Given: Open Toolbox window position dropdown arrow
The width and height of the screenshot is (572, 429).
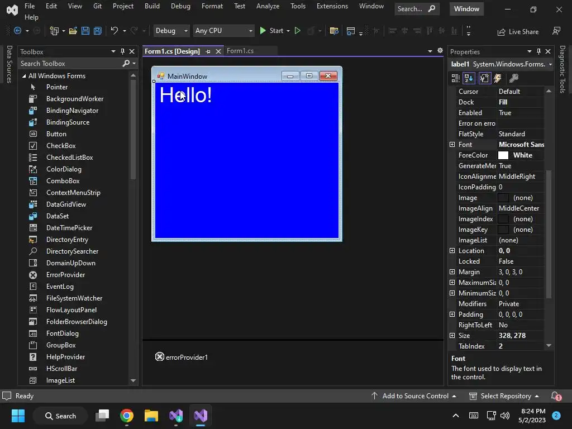Looking at the screenshot, I should coord(113,51).
